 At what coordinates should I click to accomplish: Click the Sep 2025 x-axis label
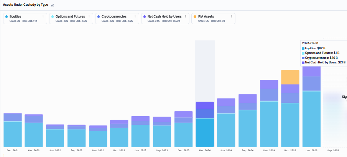(332, 151)
